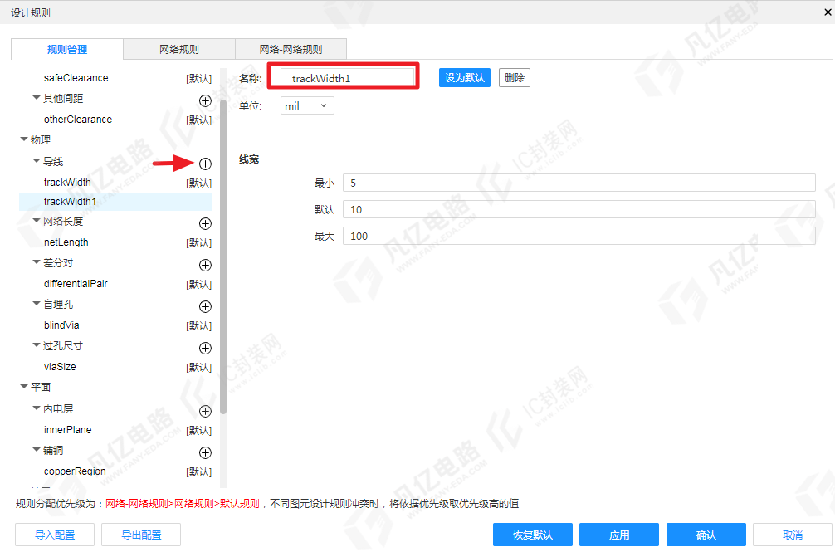Collapse the 网络长度 group
Image resolution: width=835 pixels, height=557 pixels.
(x=37, y=221)
